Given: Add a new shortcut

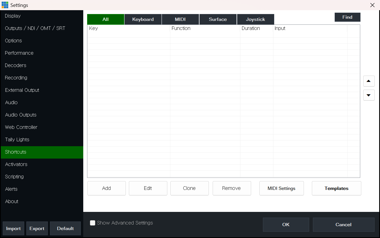Looking at the screenshot, I should (106, 188).
